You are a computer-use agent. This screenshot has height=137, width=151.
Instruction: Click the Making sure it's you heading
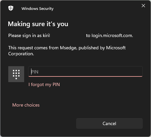(x=38, y=24)
